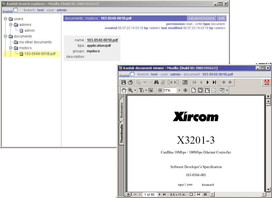Toggle the navigation pane button
Viewport: 272px width, 198px height.
184,82
